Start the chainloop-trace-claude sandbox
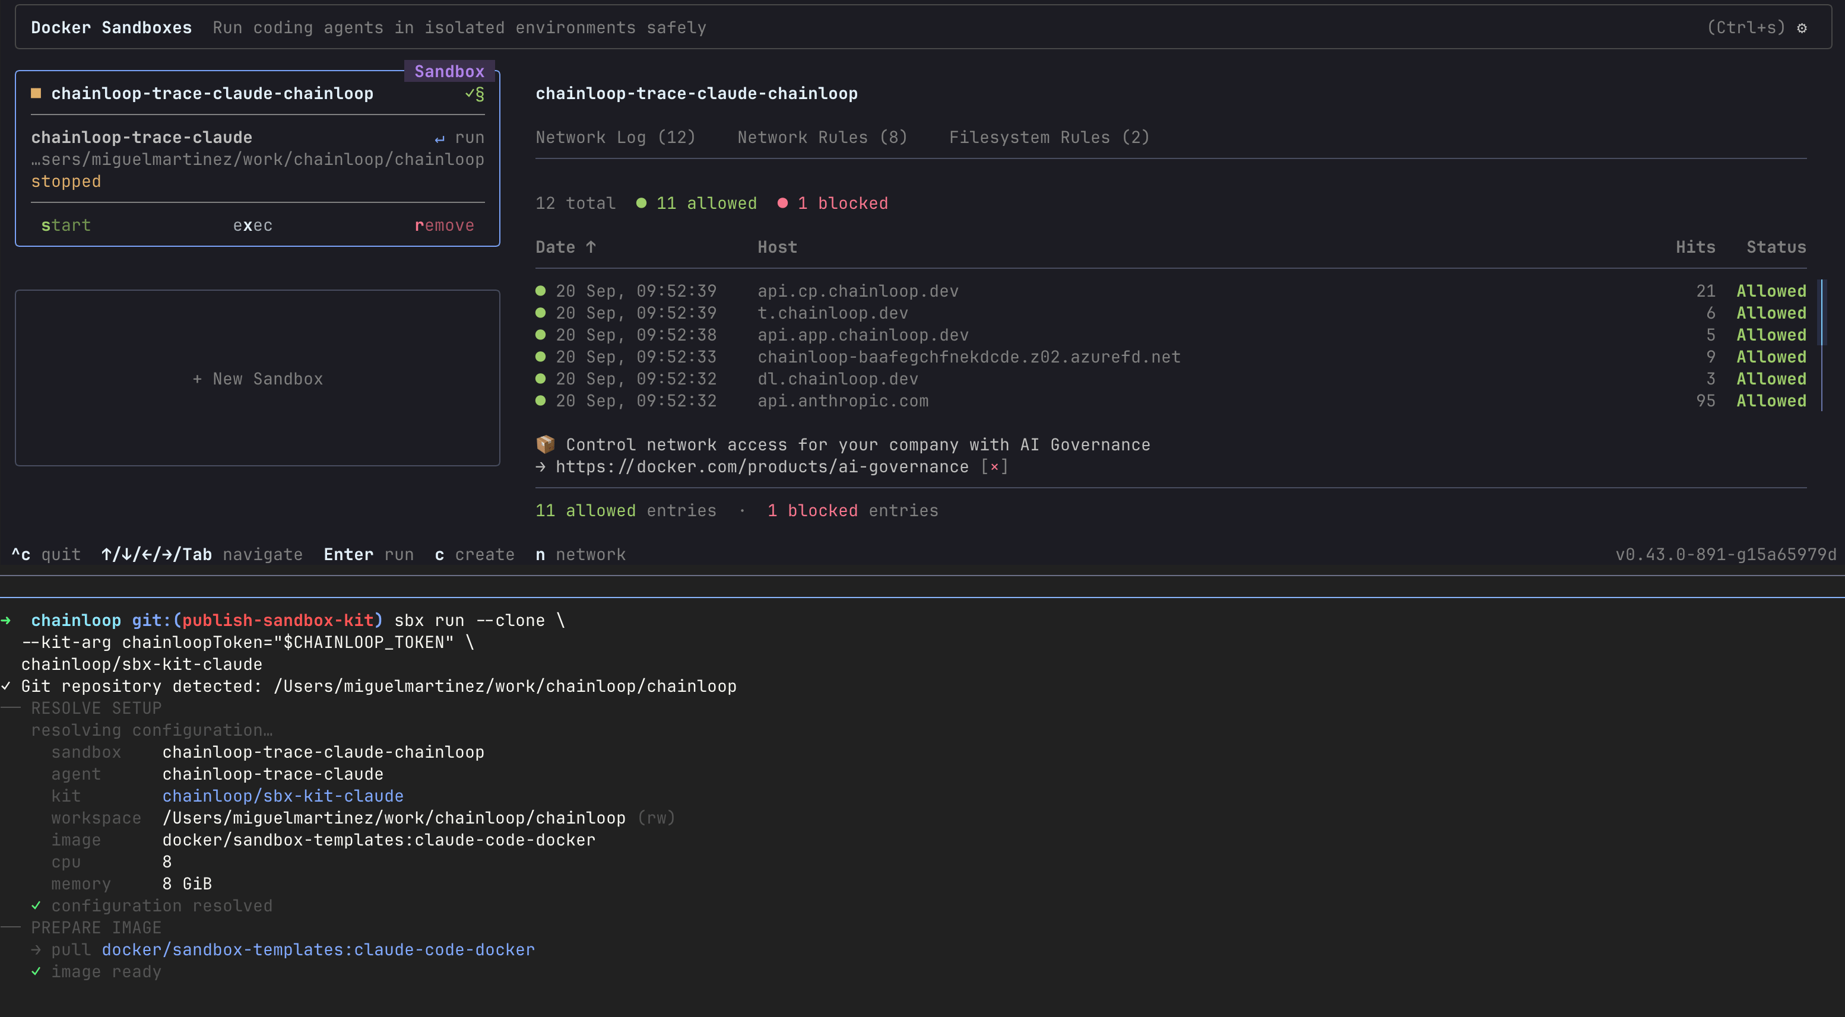Image resolution: width=1845 pixels, height=1017 pixels. point(66,225)
